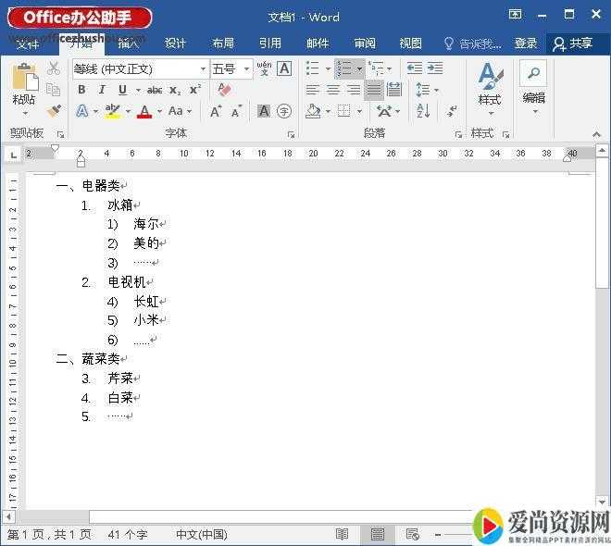Click the Center alignment icon

tap(332, 90)
